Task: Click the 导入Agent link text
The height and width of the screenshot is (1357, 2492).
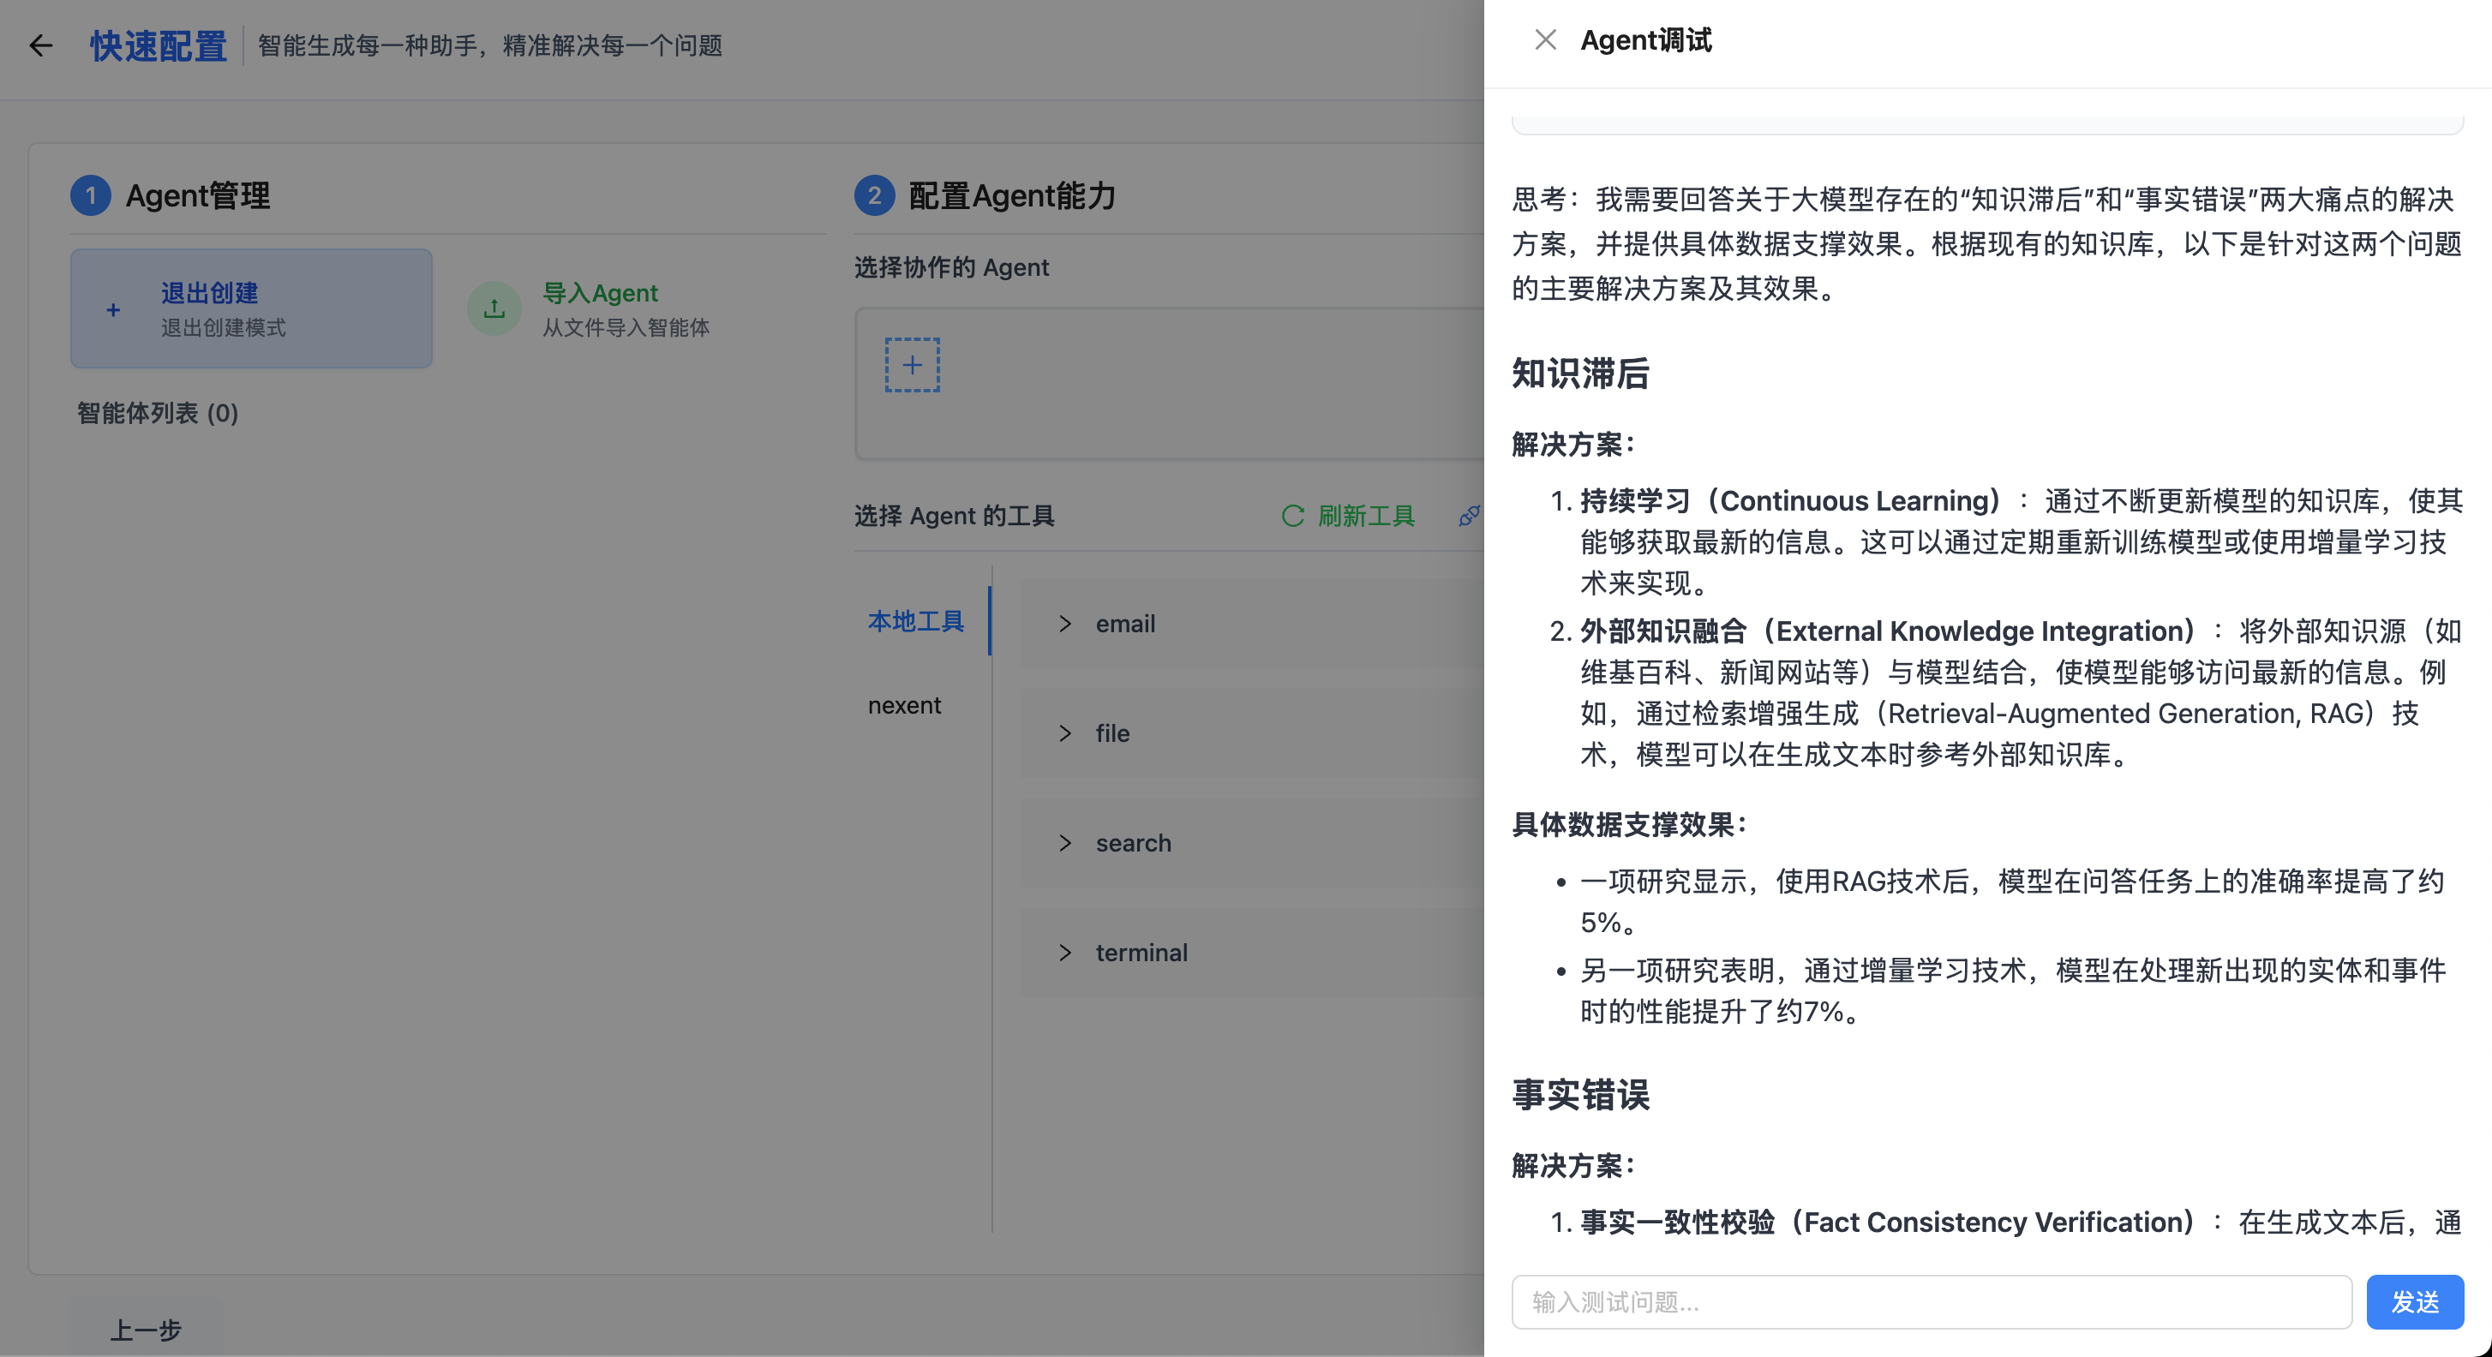Action: point(600,293)
